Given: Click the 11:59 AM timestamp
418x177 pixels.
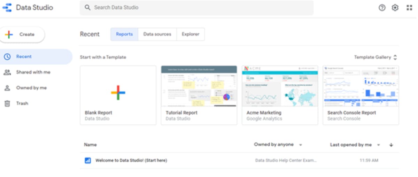Looking at the screenshot, I should [369, 161].
